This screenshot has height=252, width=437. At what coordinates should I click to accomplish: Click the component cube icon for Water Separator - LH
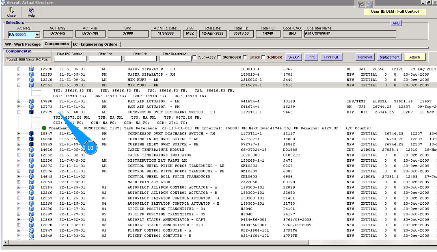click(x=31, y=69)
